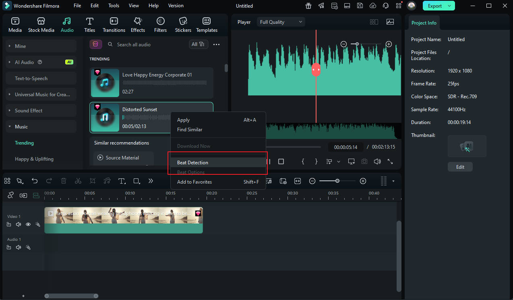The height and width of the screenshot is (300, 513).
Task: Open the View menu
Action: (134, 6)
